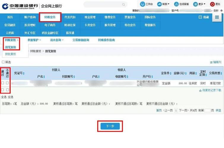Click the search magnifier icon
This screenshot has height=148, width=224.
tap(123, 4)
